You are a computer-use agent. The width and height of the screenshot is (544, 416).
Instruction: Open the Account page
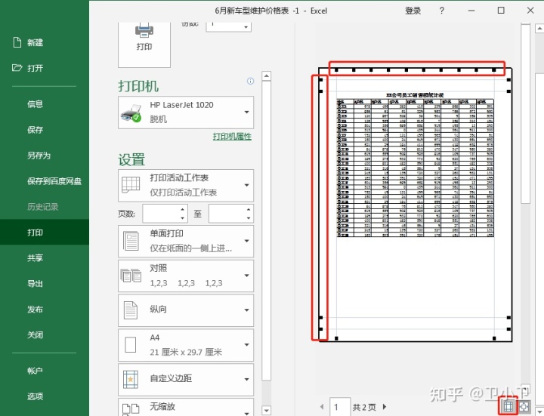pos(35,371)
